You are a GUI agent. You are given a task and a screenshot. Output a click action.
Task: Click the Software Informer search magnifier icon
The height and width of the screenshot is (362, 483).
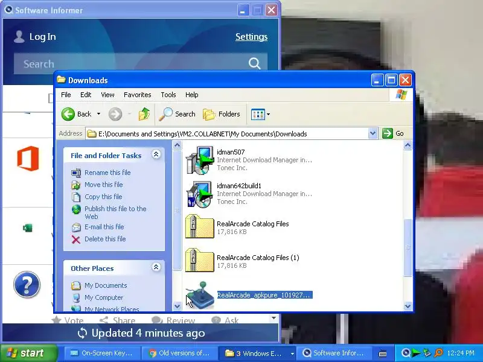pyautogui.click(x=254, y=64)
